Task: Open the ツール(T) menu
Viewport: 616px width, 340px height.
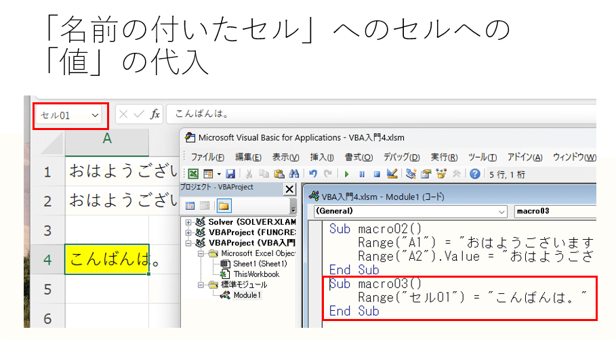Action: point(482,157)
